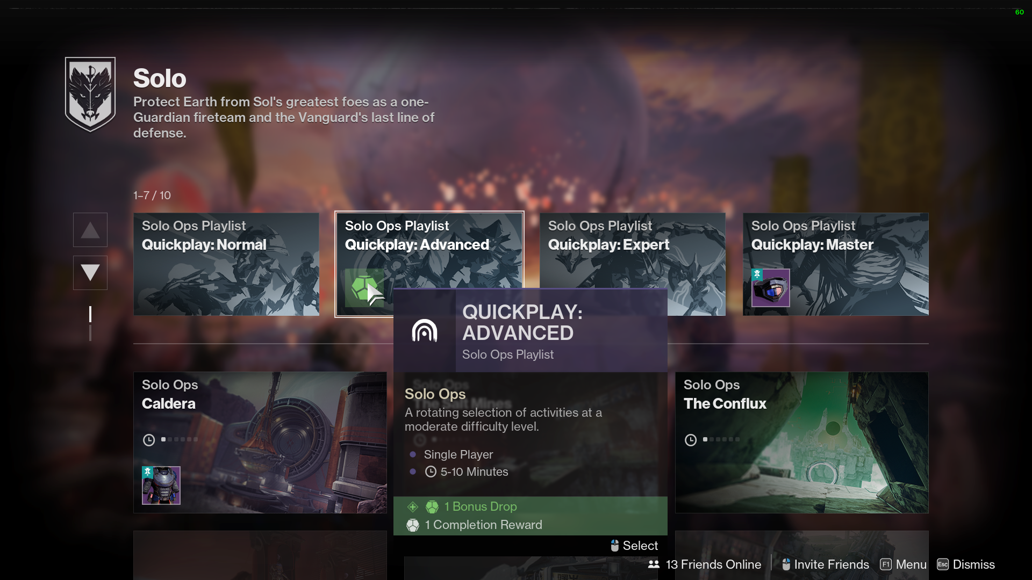
Task: Click the vertical page scroll indicator
Action: click(90, 323)
